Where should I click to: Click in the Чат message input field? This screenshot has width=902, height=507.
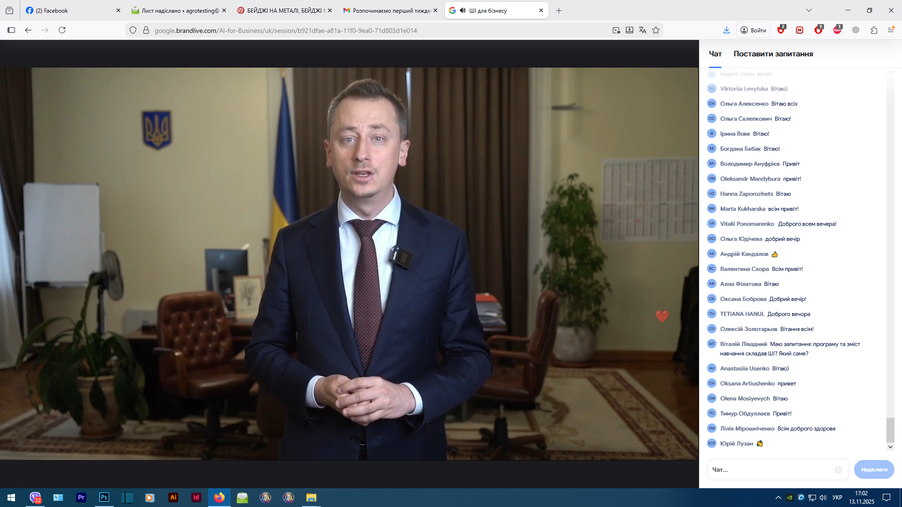point(770,470)
